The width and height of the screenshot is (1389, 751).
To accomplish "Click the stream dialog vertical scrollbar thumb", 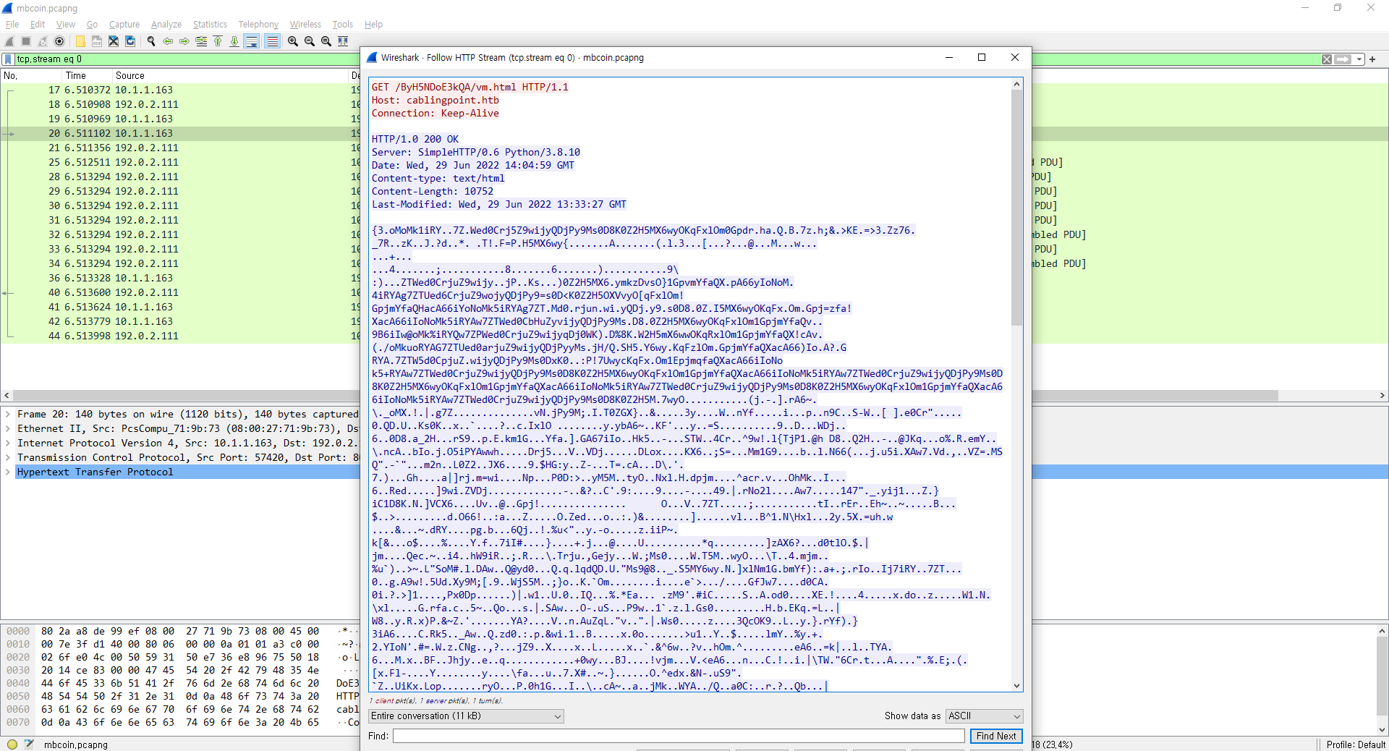I will tap(1016, 208).
